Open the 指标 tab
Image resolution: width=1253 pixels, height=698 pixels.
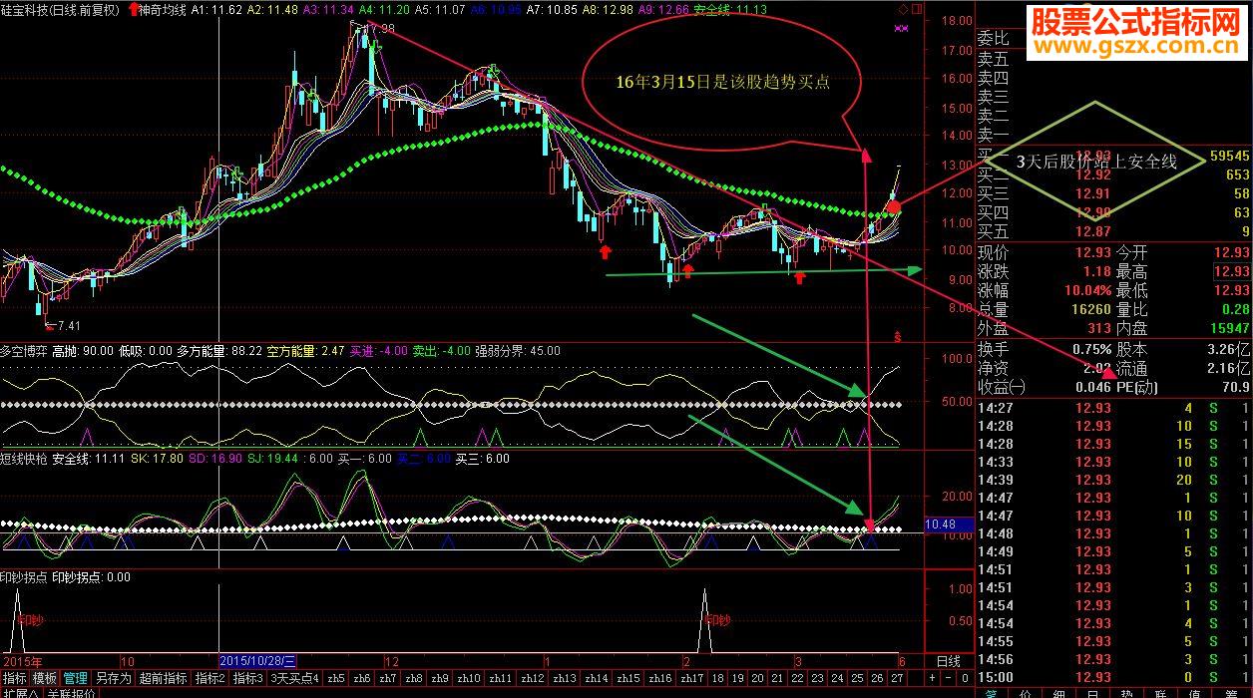coord(14,678)
